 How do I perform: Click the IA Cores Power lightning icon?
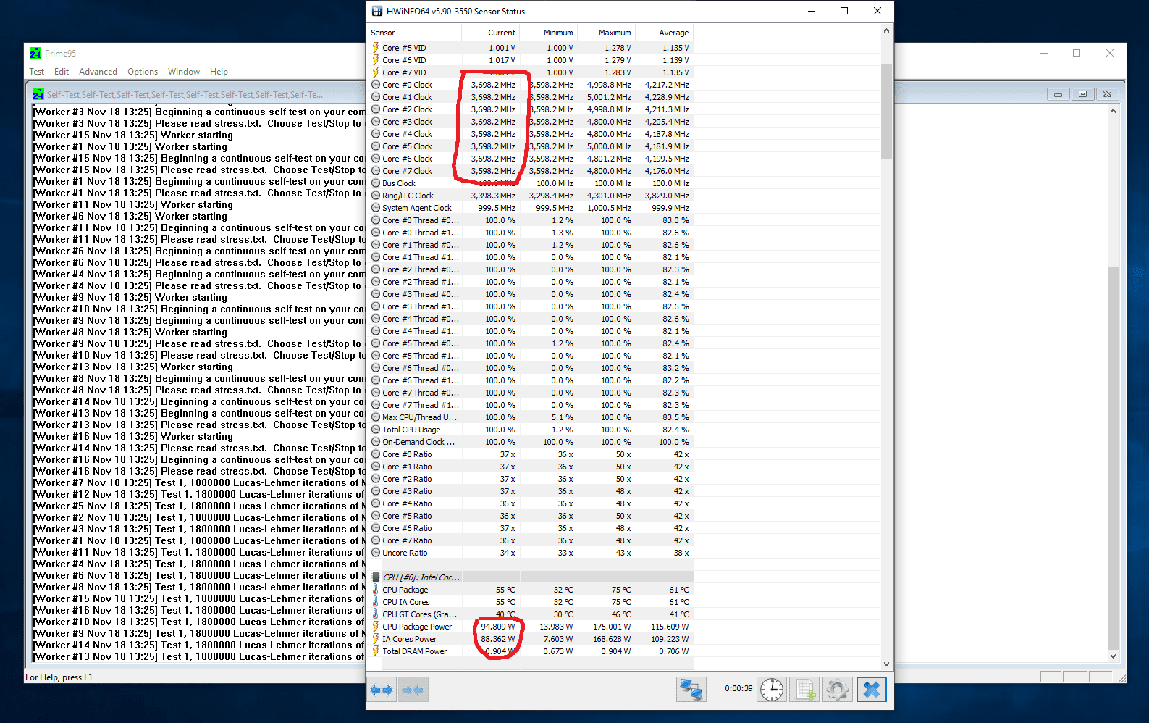pyautogui.click(x=376, y=639)
